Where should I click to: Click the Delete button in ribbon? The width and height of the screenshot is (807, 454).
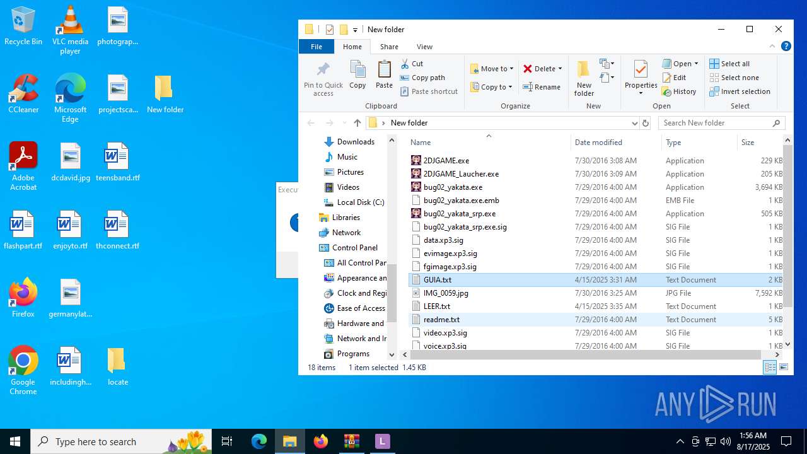[538, 69]
